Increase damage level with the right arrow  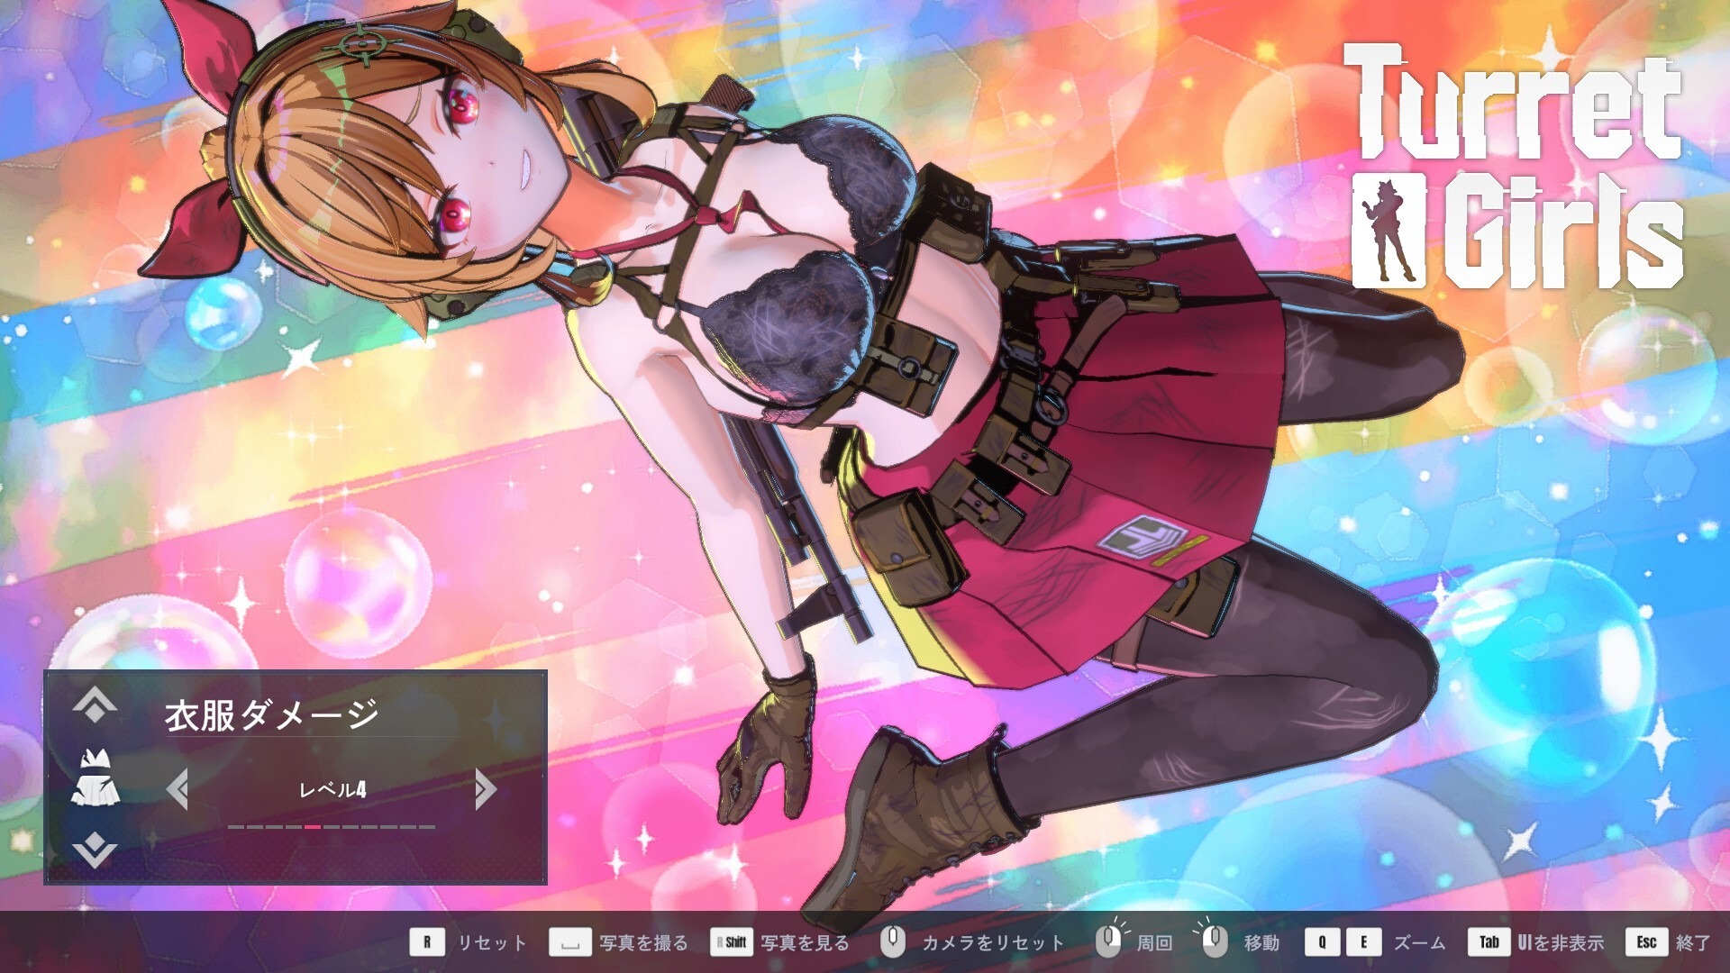tap(485, 789)
